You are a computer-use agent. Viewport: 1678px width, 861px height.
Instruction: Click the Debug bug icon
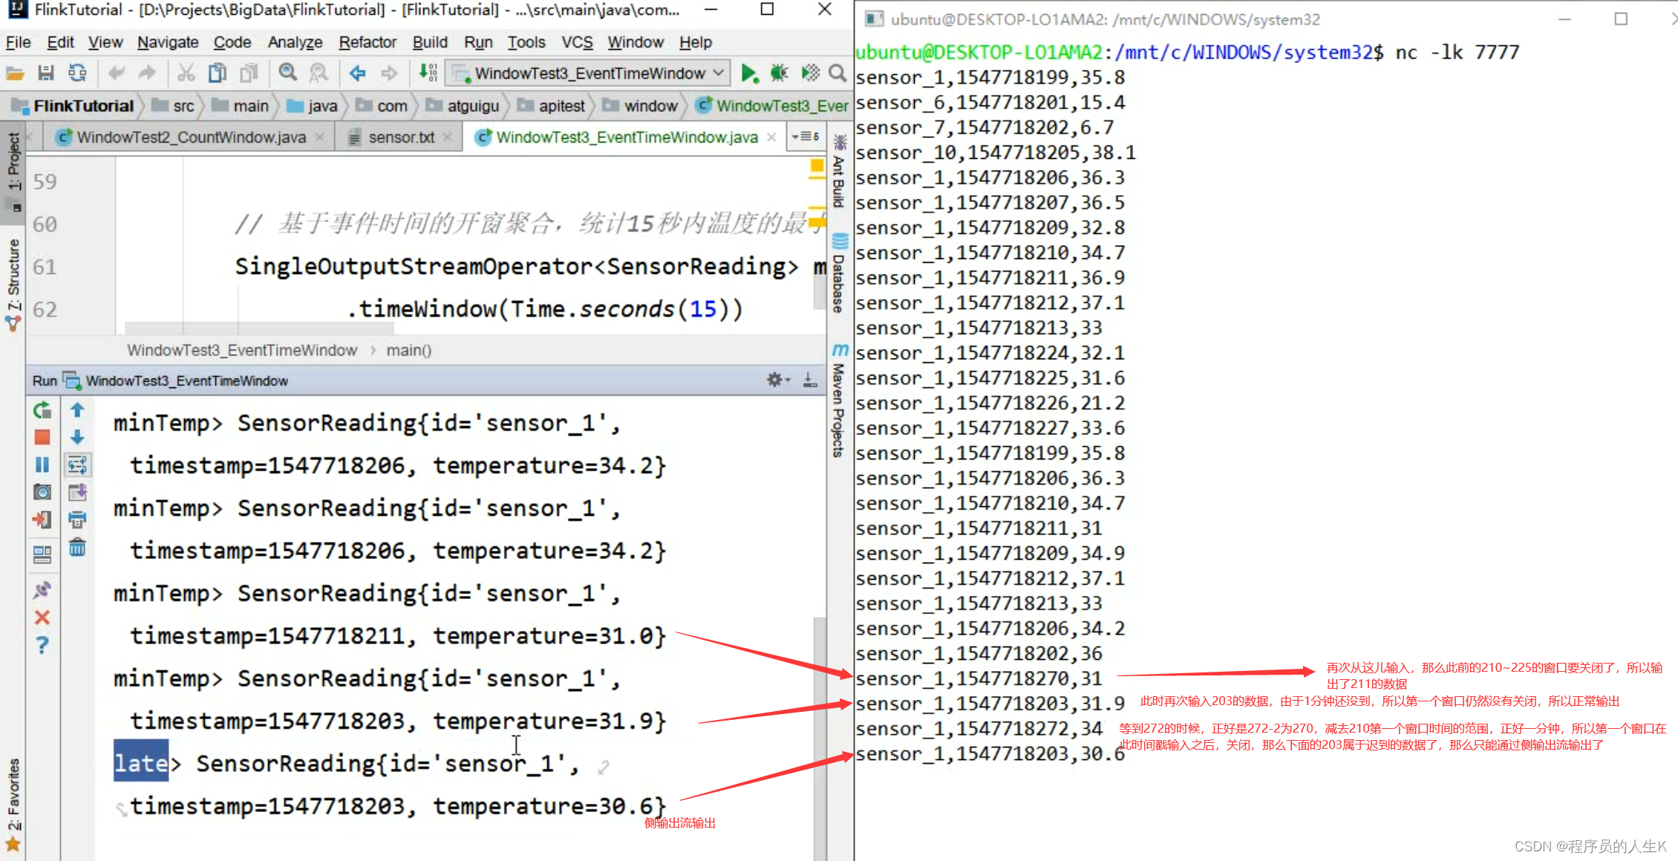click(x=779, y=73)
